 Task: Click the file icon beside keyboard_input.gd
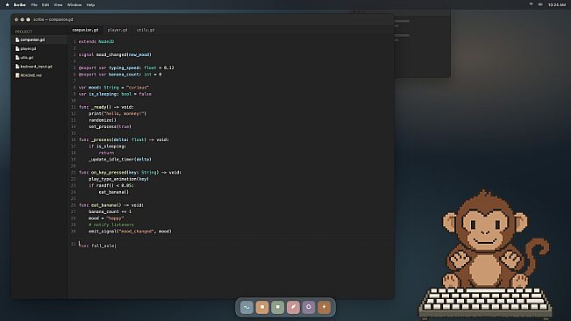pyautogui.click(x=18, y=67)
